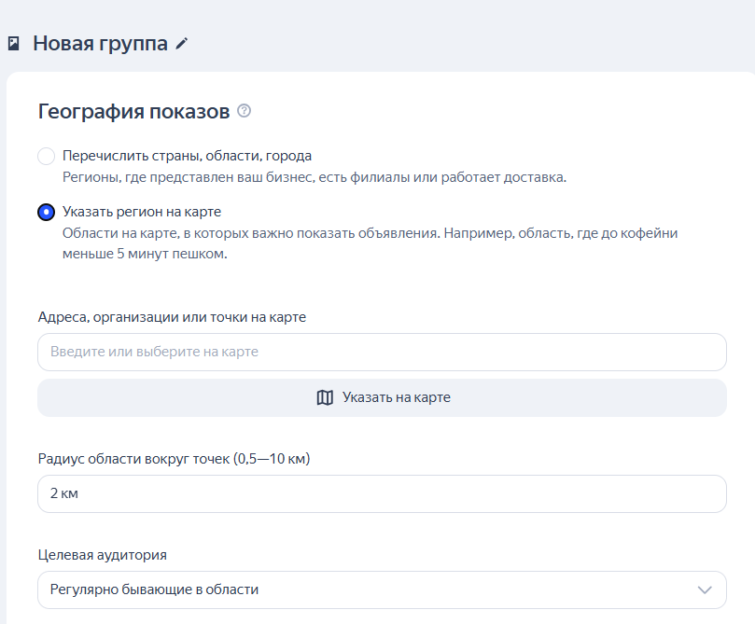Click the group thumbnail icon beside "Новая группа"
Screen dimensions: 755x624
tap(13, 41)
